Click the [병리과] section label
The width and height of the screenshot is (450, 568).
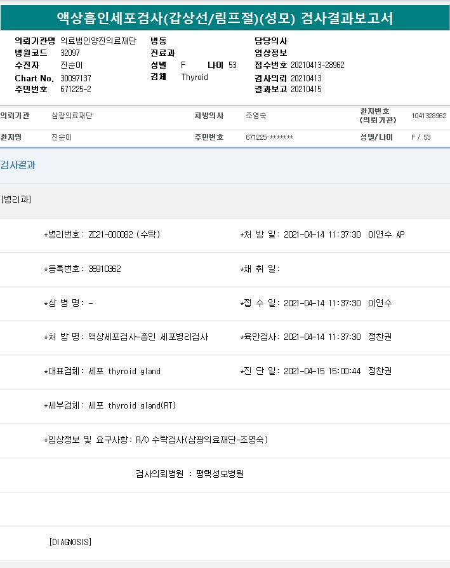coord(17,199)
